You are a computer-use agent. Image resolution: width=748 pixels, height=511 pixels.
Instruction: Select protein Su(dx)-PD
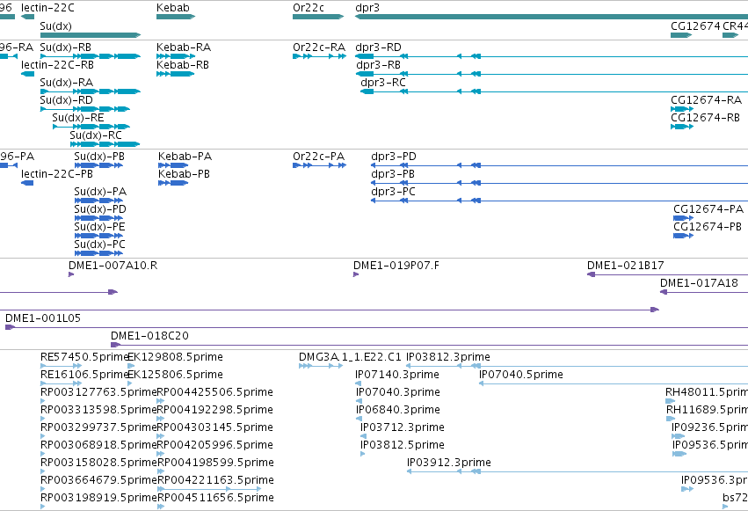[98, 218]
